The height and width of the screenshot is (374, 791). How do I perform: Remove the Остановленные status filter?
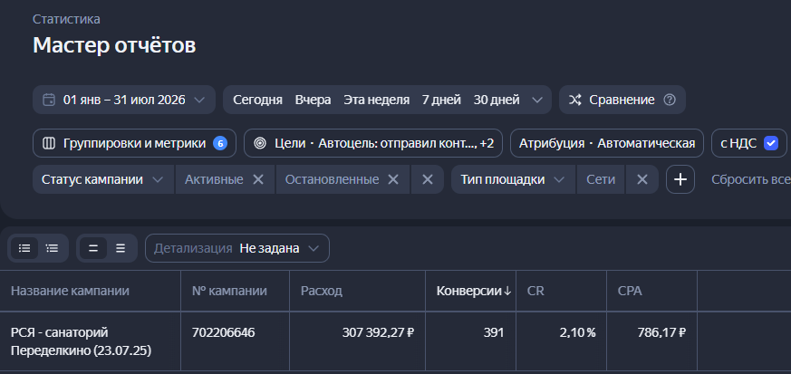tap(393, 179)
